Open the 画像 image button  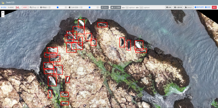click(169, 8)
